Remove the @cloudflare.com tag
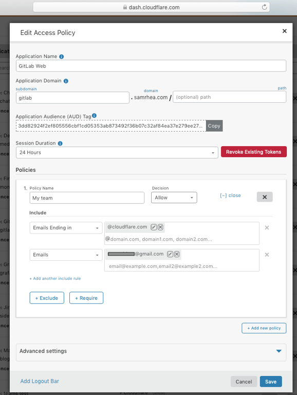This screenshot has width=297, height=395. (x=160, y=227)
